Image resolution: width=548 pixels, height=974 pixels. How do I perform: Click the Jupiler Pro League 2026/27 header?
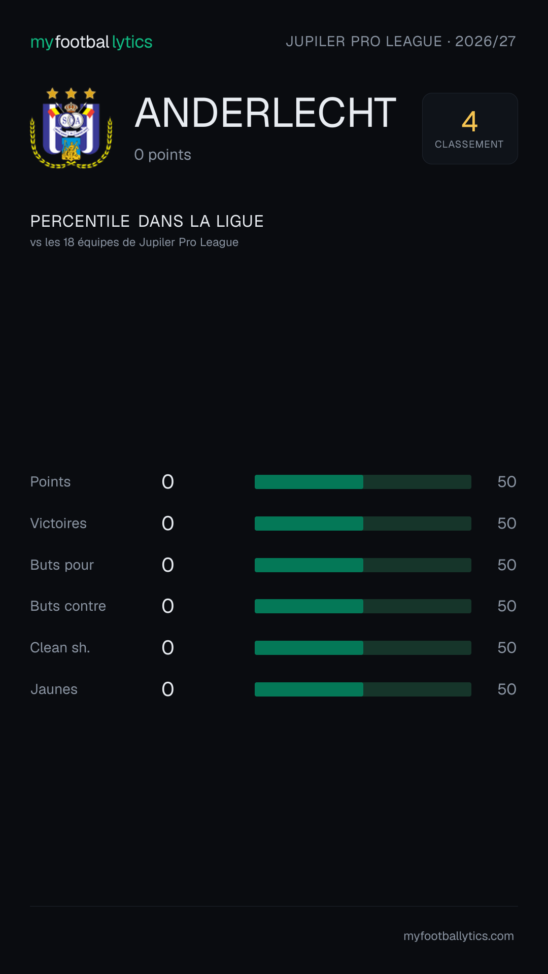coord(401,41)
